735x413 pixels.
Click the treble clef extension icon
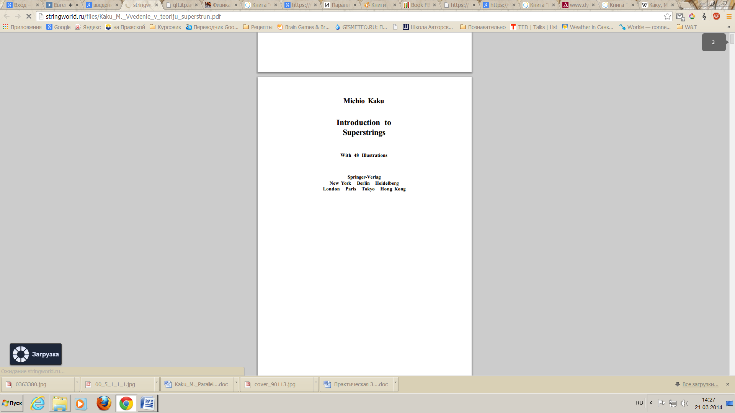(704, 16)
